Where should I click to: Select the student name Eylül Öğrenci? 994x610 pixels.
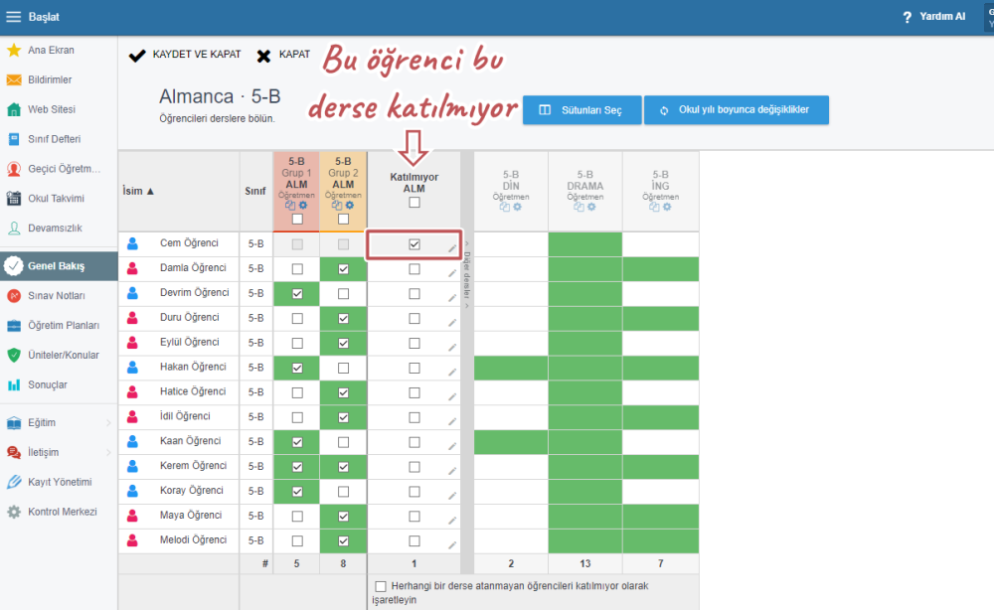[189, 343]
